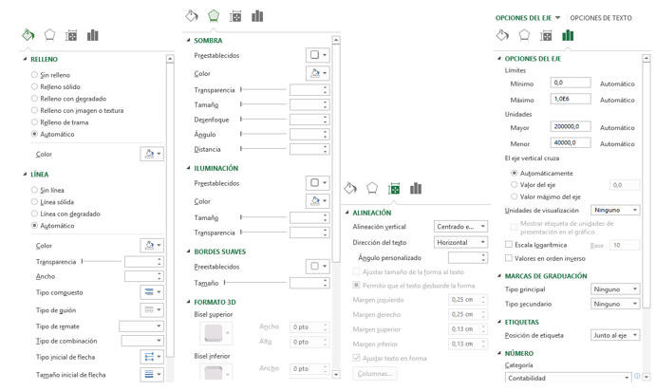Open Unidades de visualización dropdown
The image size is (656, 391).
615,211
